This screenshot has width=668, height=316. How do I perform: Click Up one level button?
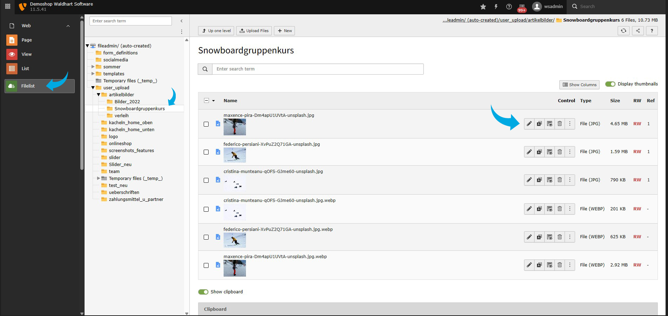tap(217, 31)
